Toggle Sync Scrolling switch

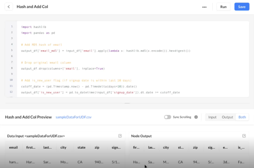(x=167, y=117)
